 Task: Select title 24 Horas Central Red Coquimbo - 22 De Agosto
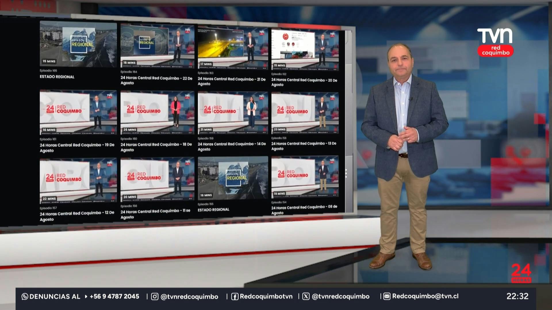[x=156, y=80]
